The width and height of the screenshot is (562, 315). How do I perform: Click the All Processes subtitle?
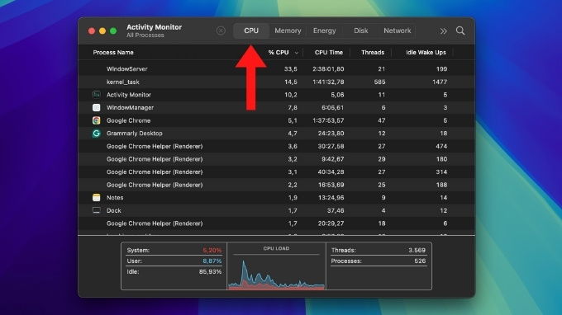click(x=145, y=35)
